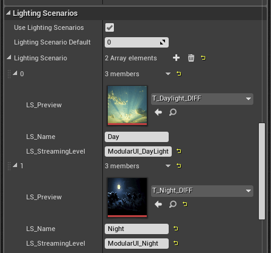Click the Day LS_Name text field
Viewport: 271px width, 253px height.
pos(136,137)
